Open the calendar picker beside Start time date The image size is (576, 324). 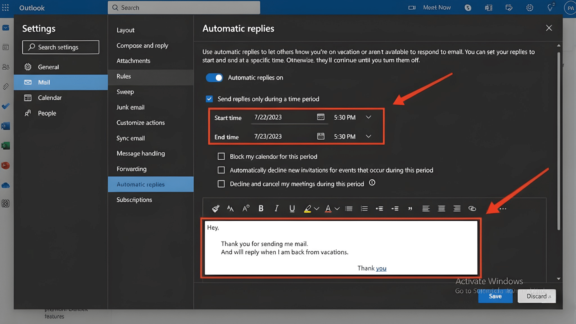click(x=321, y=117)
